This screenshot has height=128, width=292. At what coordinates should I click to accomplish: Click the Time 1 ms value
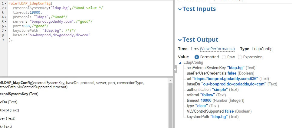[195, 49]
